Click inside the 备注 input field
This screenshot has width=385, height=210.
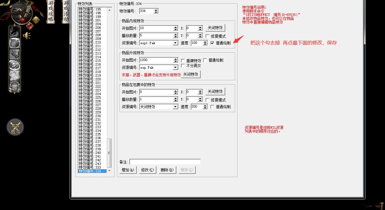(164, 162)
